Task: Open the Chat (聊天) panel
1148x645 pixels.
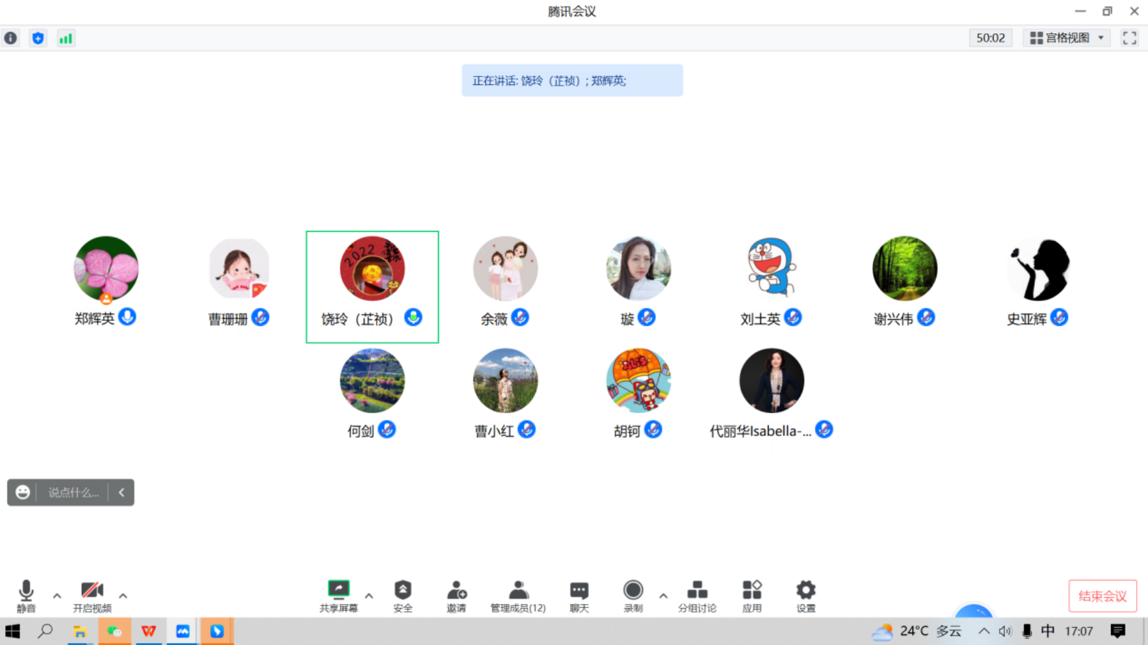Action: coord(579,595)
